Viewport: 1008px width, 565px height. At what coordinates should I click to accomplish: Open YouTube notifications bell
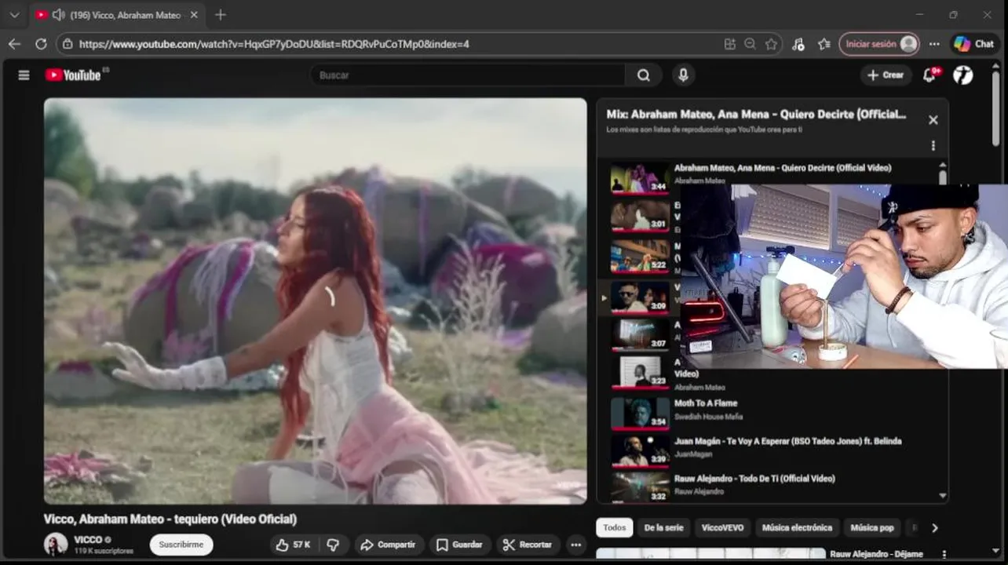[x=929, y=75]
